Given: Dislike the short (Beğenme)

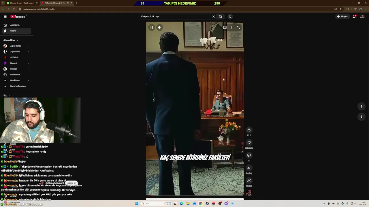Looking at the screenshot, I should [249, 143].
